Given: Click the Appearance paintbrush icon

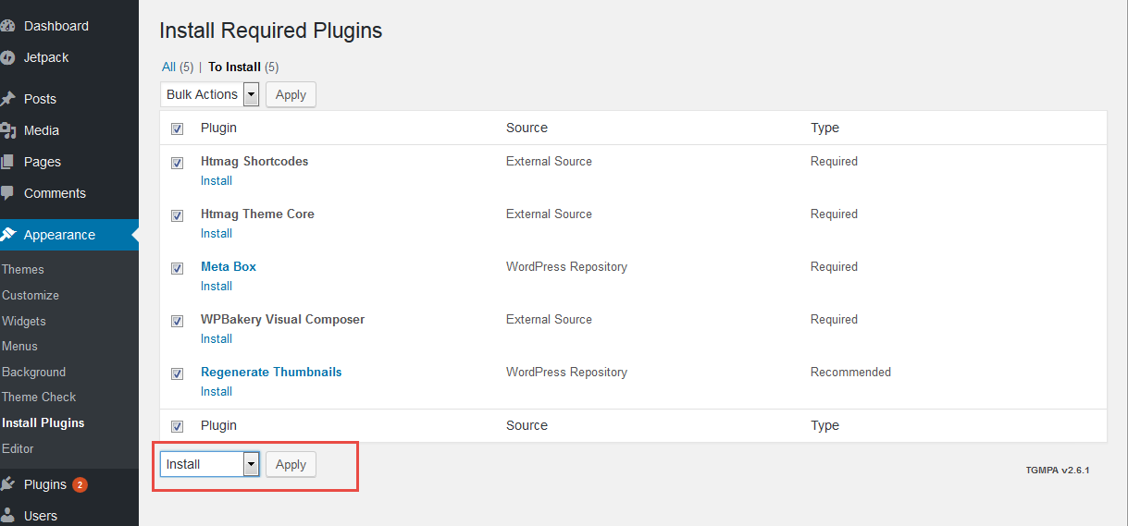Looking at the screenshot, I should (x=7, y=235).
